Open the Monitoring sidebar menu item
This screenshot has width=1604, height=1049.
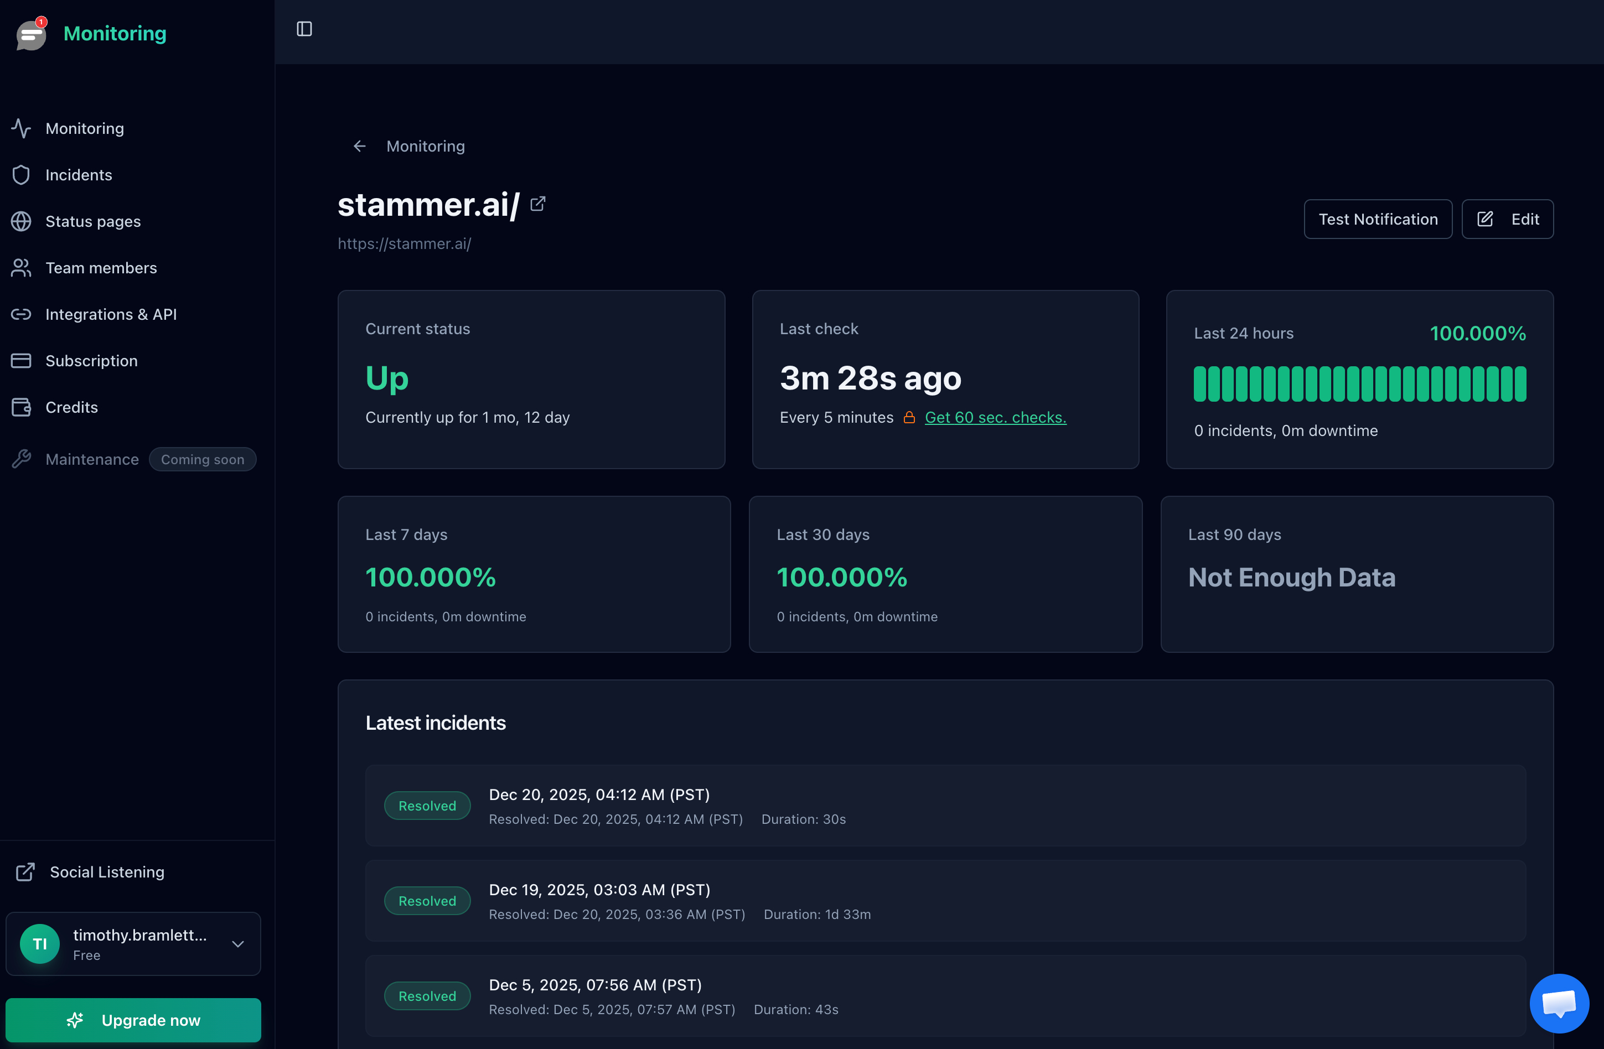(x=84, y=129)
